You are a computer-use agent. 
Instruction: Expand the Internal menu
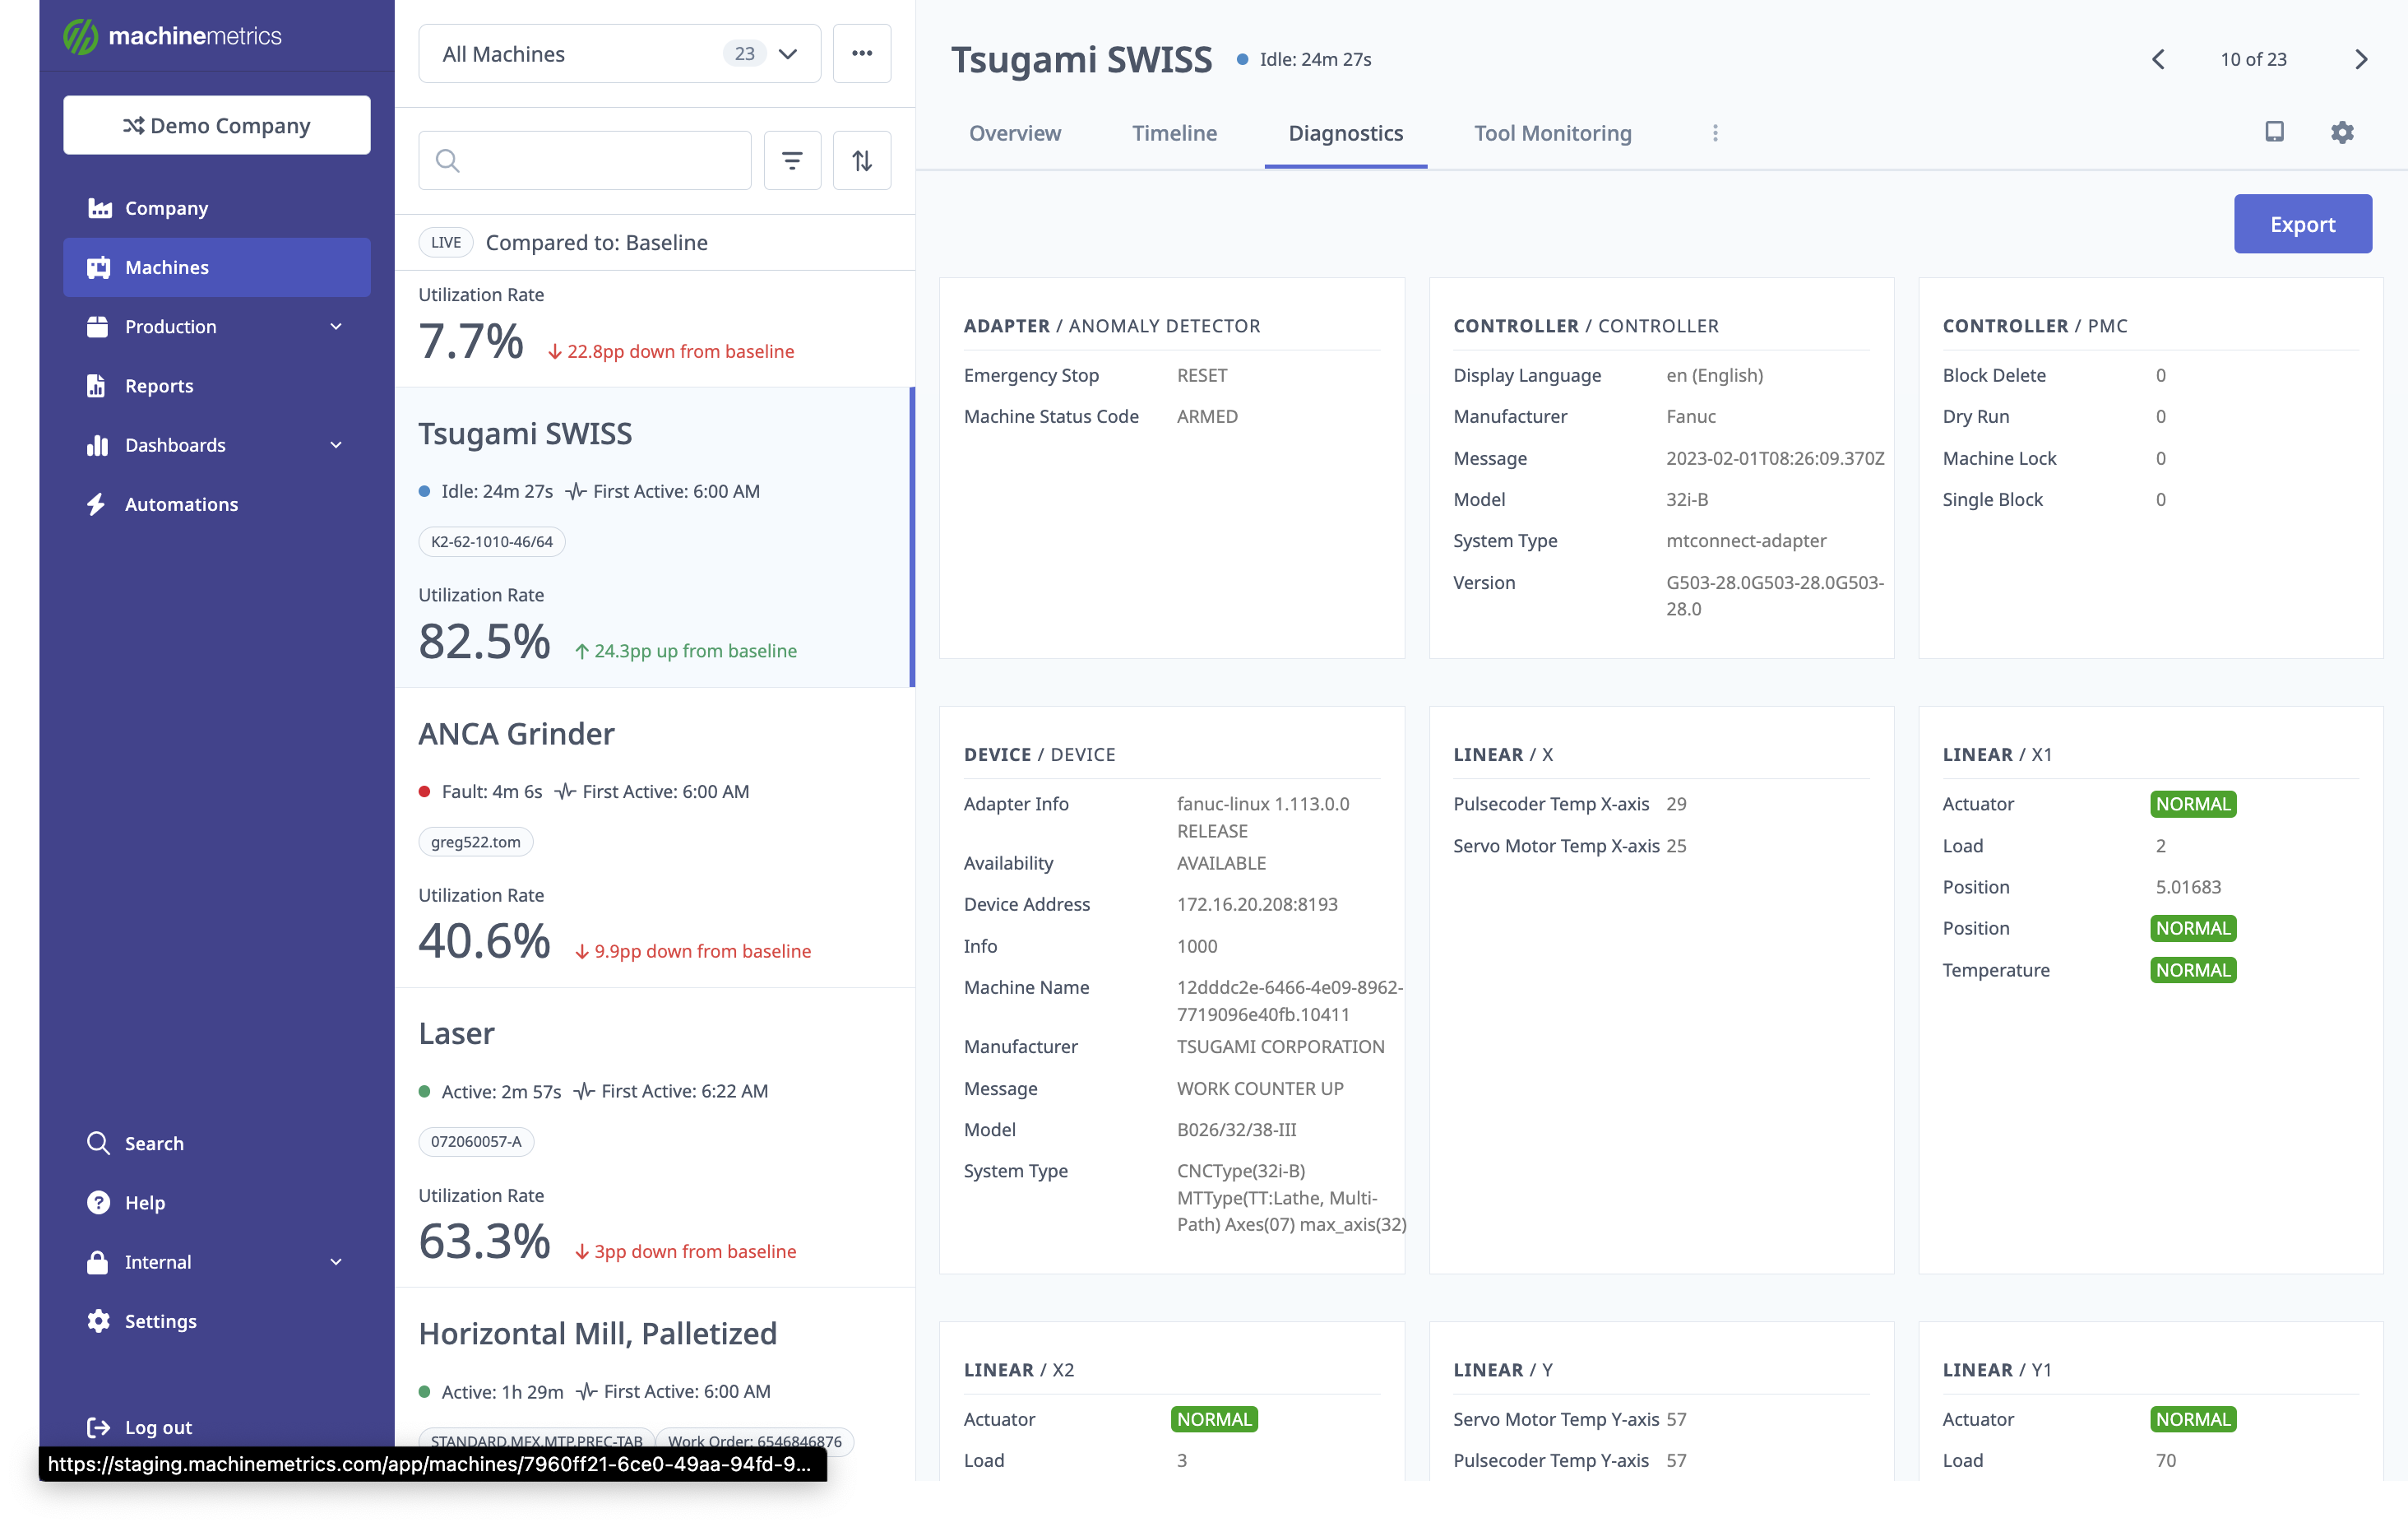(x=216, y=1260)
